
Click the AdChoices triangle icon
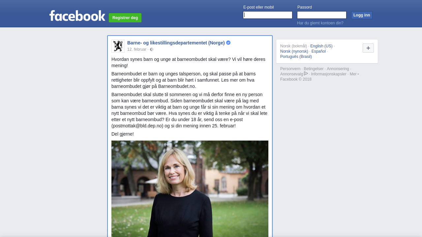[306, 73]
